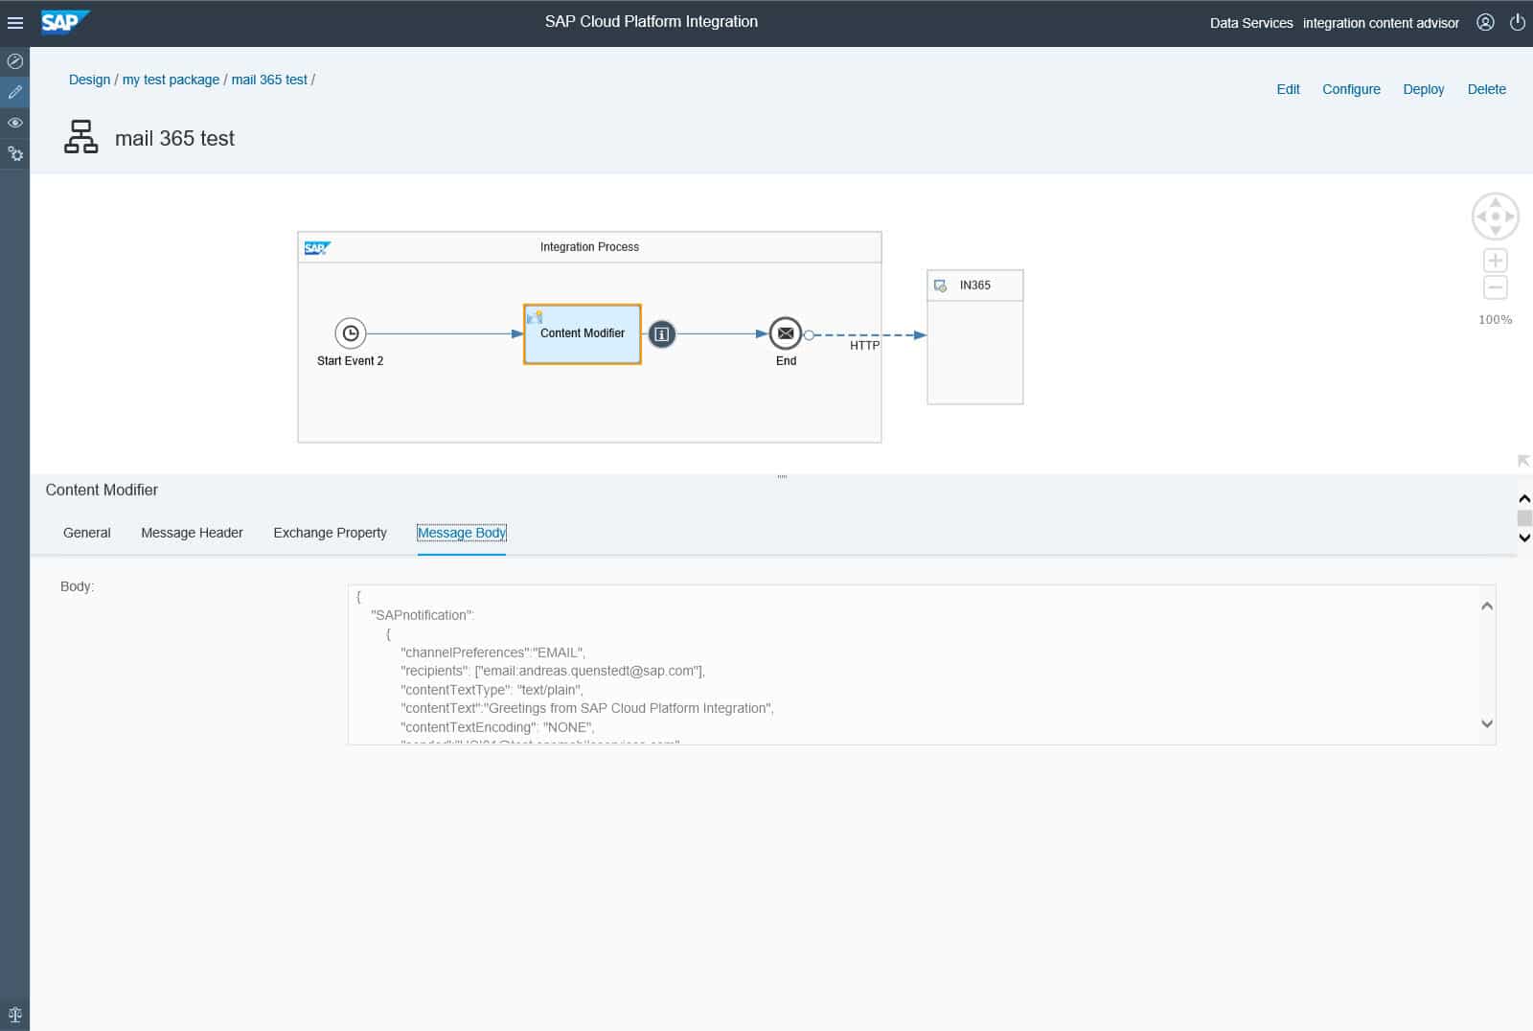Click the down chevron on properties panel
The image size is (1533, 1031).
click(x=1524, y=538)
